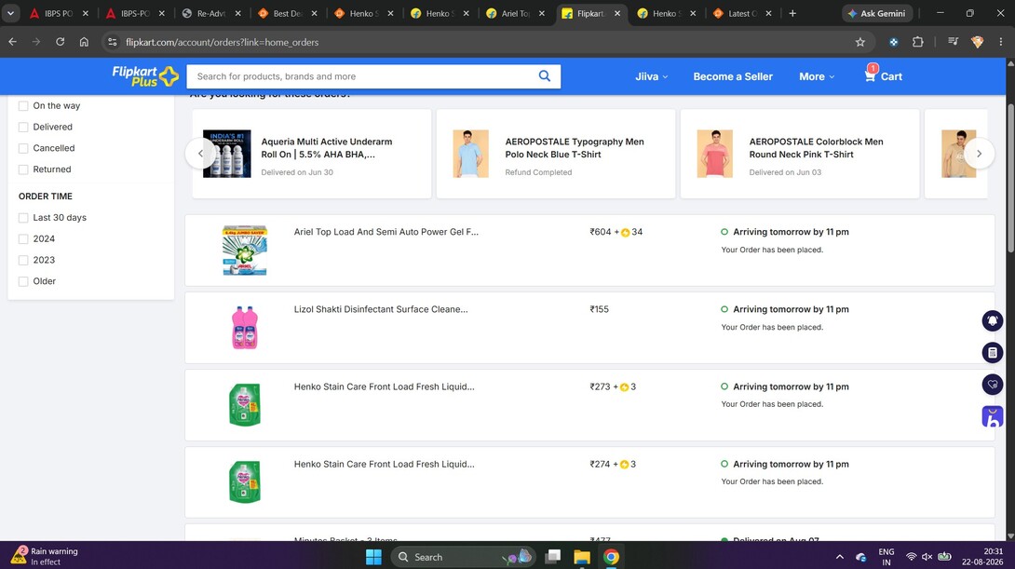Open Chrome three-dot menu
The height and width of the screenshot is (569, 1015).
pyautogui.click(x=1001, y=41)
